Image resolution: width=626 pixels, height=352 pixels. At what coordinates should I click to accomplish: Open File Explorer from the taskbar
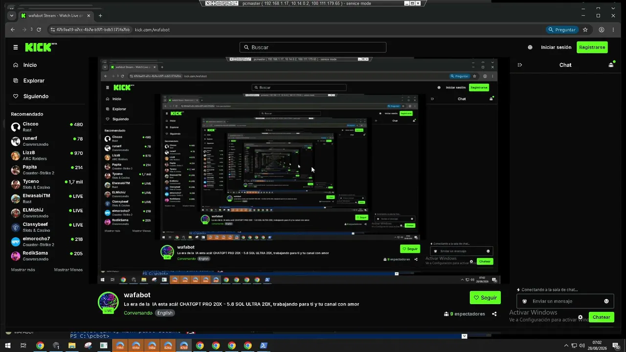[x=72, y=346]
